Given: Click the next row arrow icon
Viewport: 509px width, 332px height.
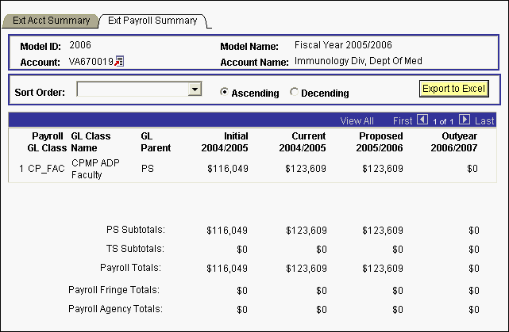Looking at the screenshot, I should [465, 120].
